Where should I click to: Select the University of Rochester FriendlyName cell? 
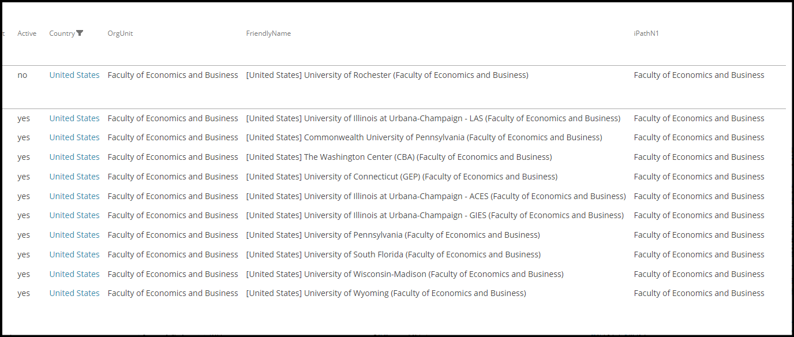tap(387, 75)
